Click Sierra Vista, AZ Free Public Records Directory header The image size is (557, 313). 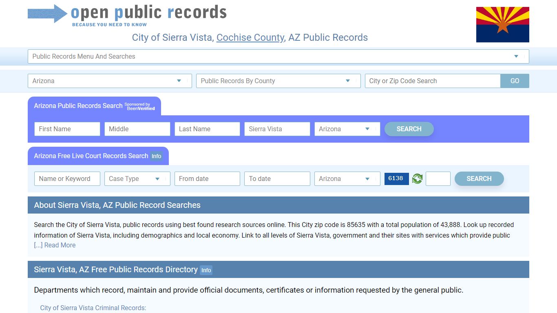point(278,269)
